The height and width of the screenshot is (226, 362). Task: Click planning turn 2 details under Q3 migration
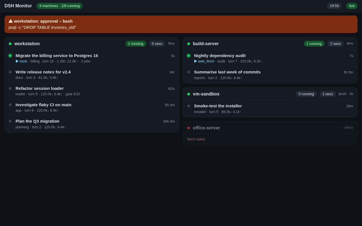(x=41, y=127)
